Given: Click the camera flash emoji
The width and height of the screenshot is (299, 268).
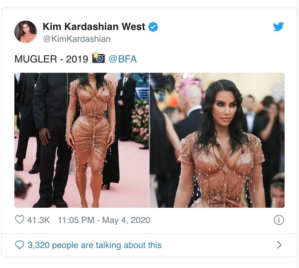Looking at the screenshot, I should [99, 58].
